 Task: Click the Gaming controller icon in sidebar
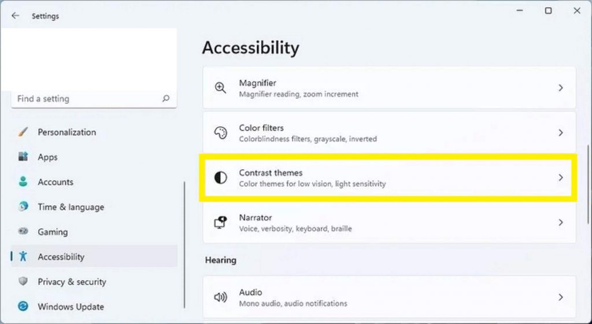point(23,232)
